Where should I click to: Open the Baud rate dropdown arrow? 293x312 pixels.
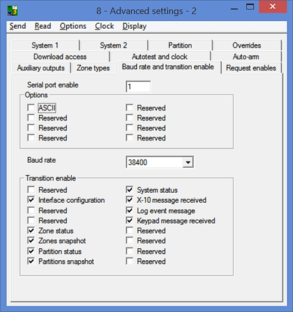click(188, 162)
